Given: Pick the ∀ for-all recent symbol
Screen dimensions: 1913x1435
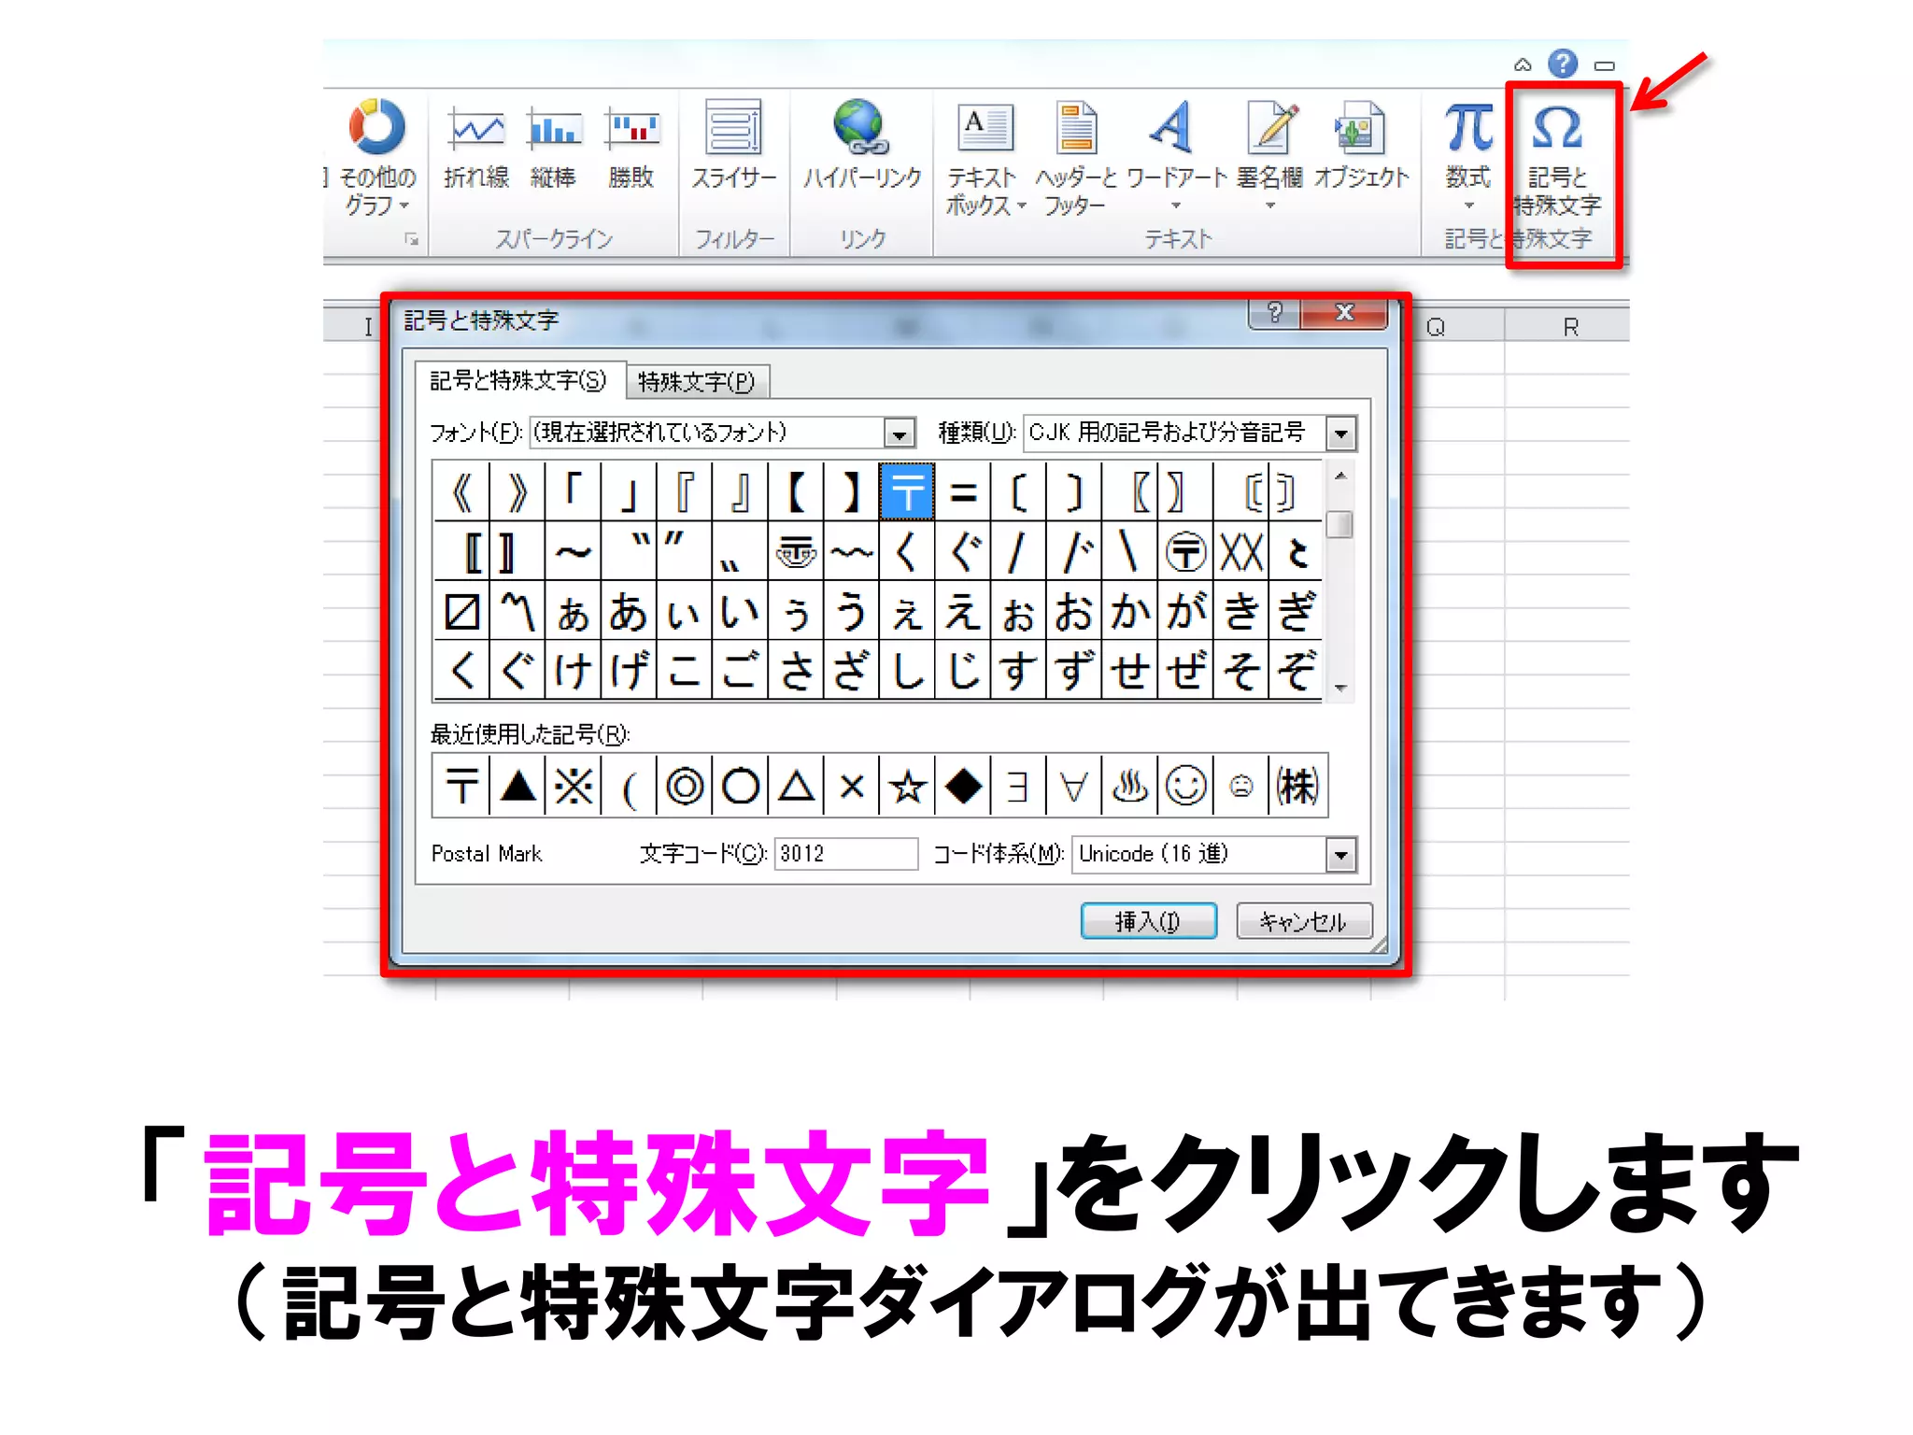Looking at the screenshot, I should click(1074, 786).
